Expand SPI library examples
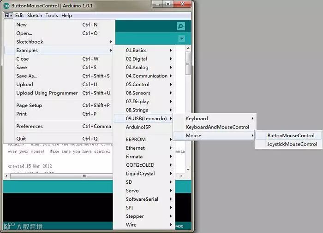Image resolution: width=323 pixels, height=233 pixels. click(144, 208)
